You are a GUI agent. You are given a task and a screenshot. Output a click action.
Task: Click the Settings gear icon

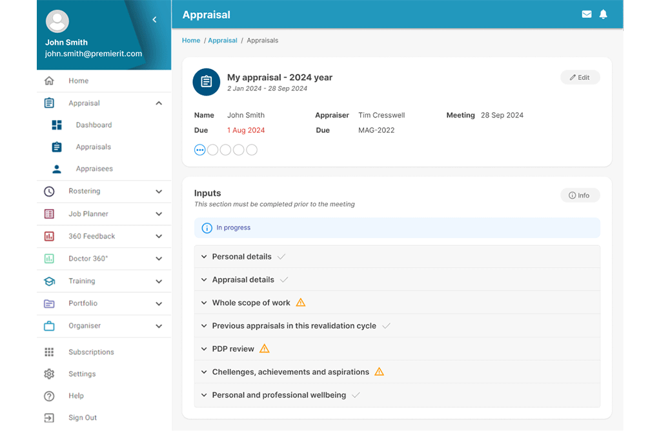[x=49, y=374]
